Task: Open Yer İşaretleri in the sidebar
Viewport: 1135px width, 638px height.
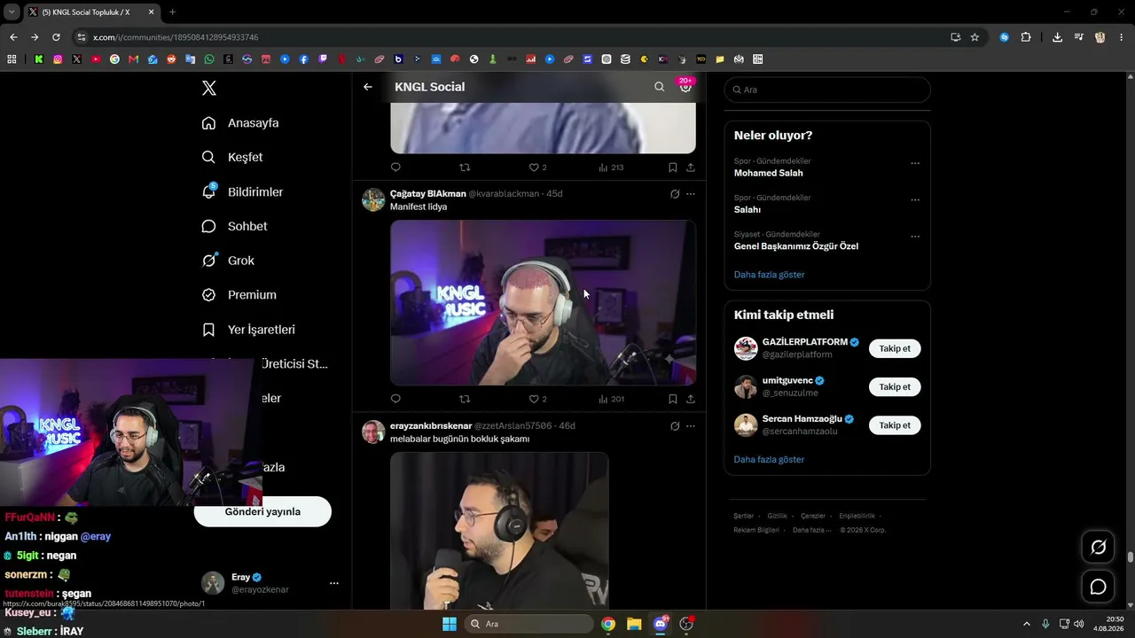Action: point(248,330)
